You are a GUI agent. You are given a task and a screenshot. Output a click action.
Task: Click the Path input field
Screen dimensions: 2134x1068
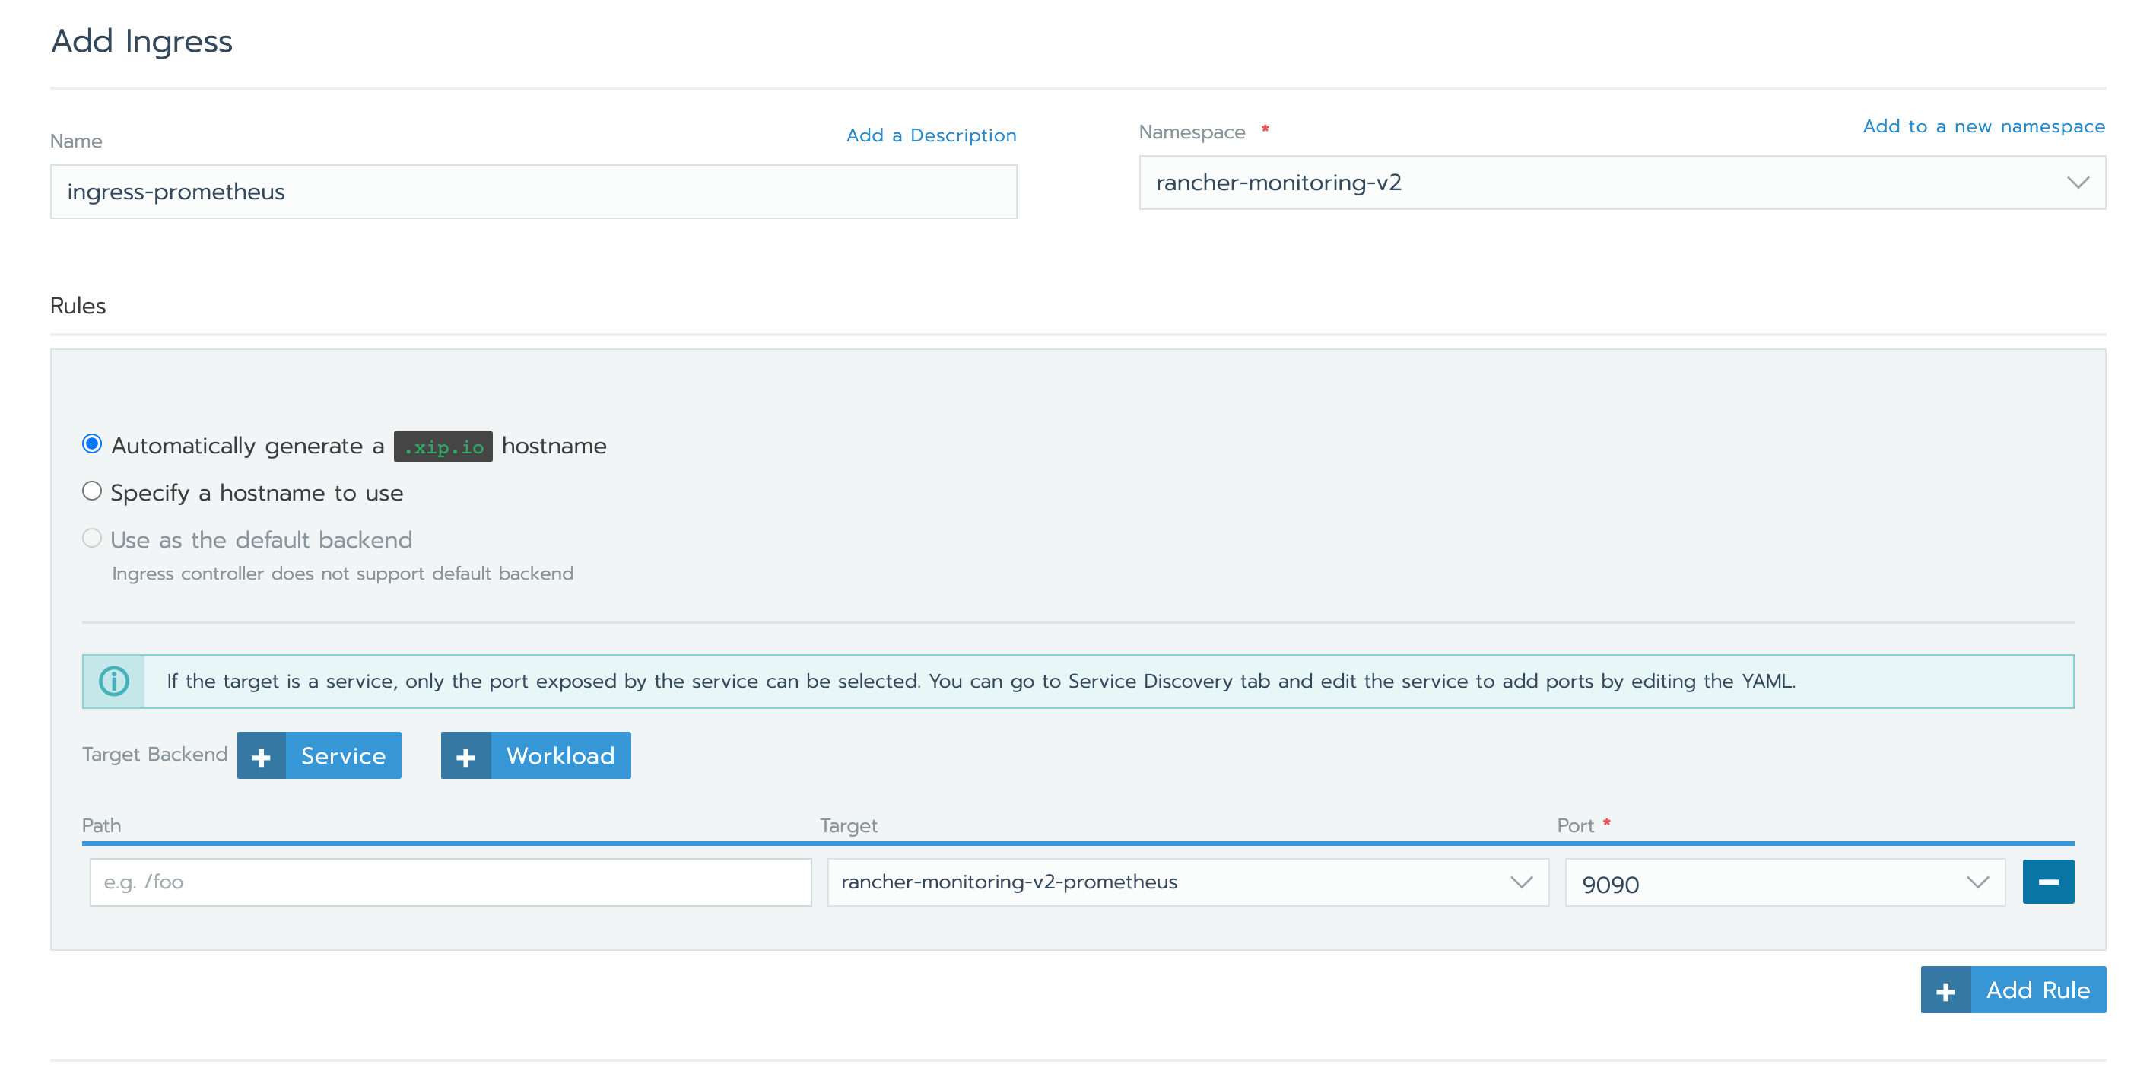click(x=449, y=882)
